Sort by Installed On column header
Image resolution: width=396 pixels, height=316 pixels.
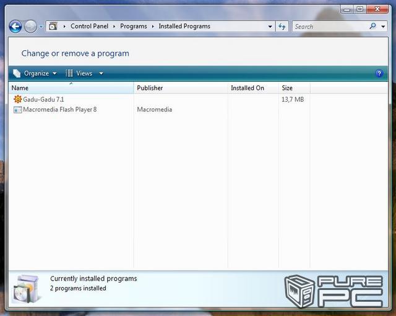(x=253, y=88)
